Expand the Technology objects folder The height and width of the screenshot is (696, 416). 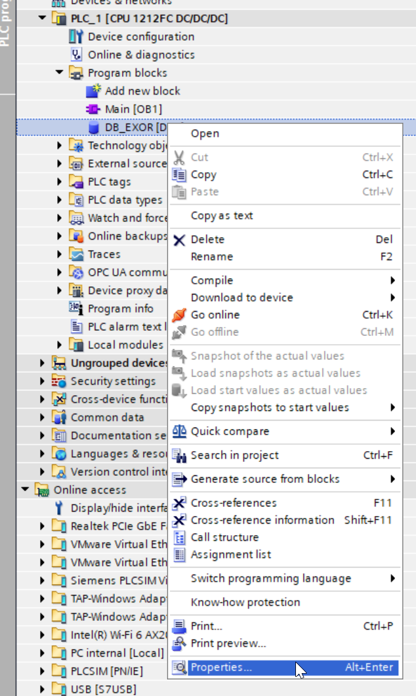pyautogui.click(x=59, y=145)
